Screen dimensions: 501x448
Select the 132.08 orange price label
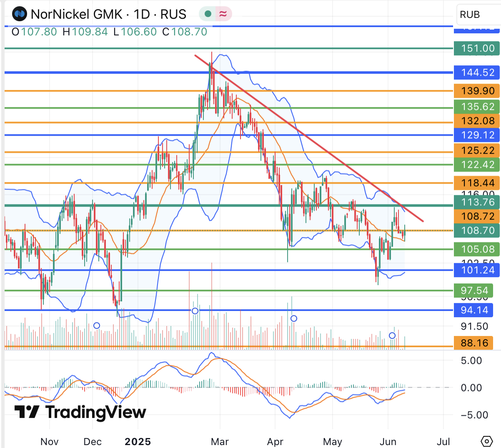click(x=477, y=121)
